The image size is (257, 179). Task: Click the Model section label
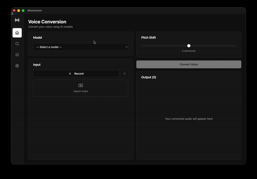pos(38,38)
